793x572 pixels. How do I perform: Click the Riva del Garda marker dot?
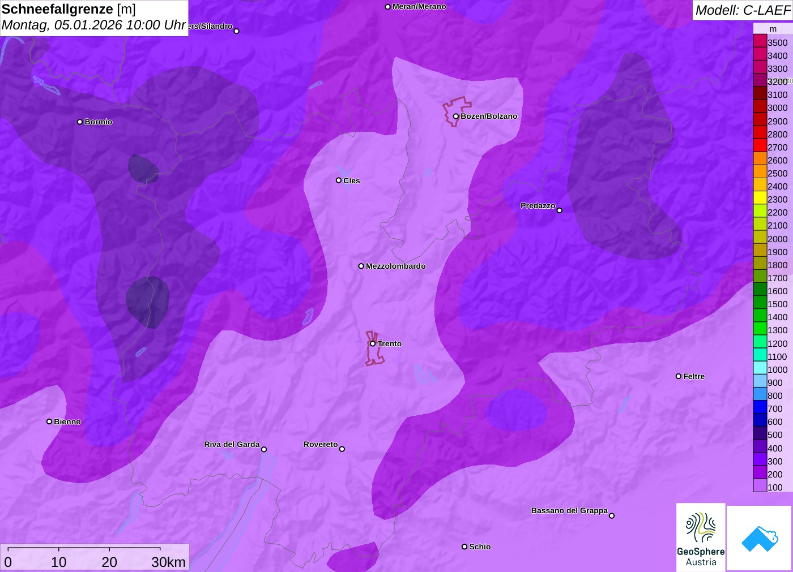(264, 450)
